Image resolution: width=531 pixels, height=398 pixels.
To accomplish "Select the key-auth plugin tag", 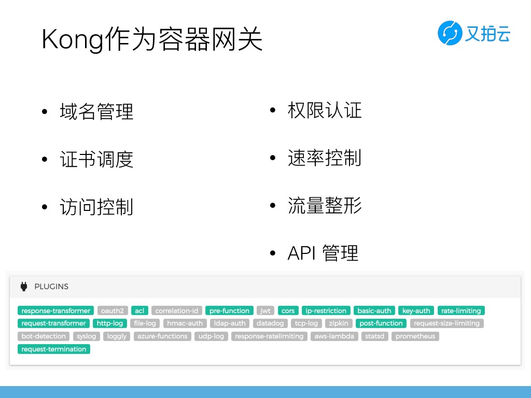I will [416, 311].
